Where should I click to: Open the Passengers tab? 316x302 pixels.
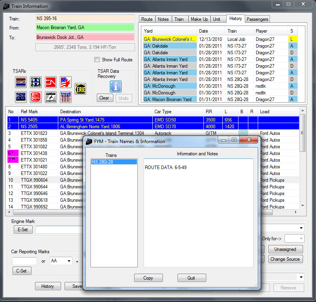click(257, 19)
